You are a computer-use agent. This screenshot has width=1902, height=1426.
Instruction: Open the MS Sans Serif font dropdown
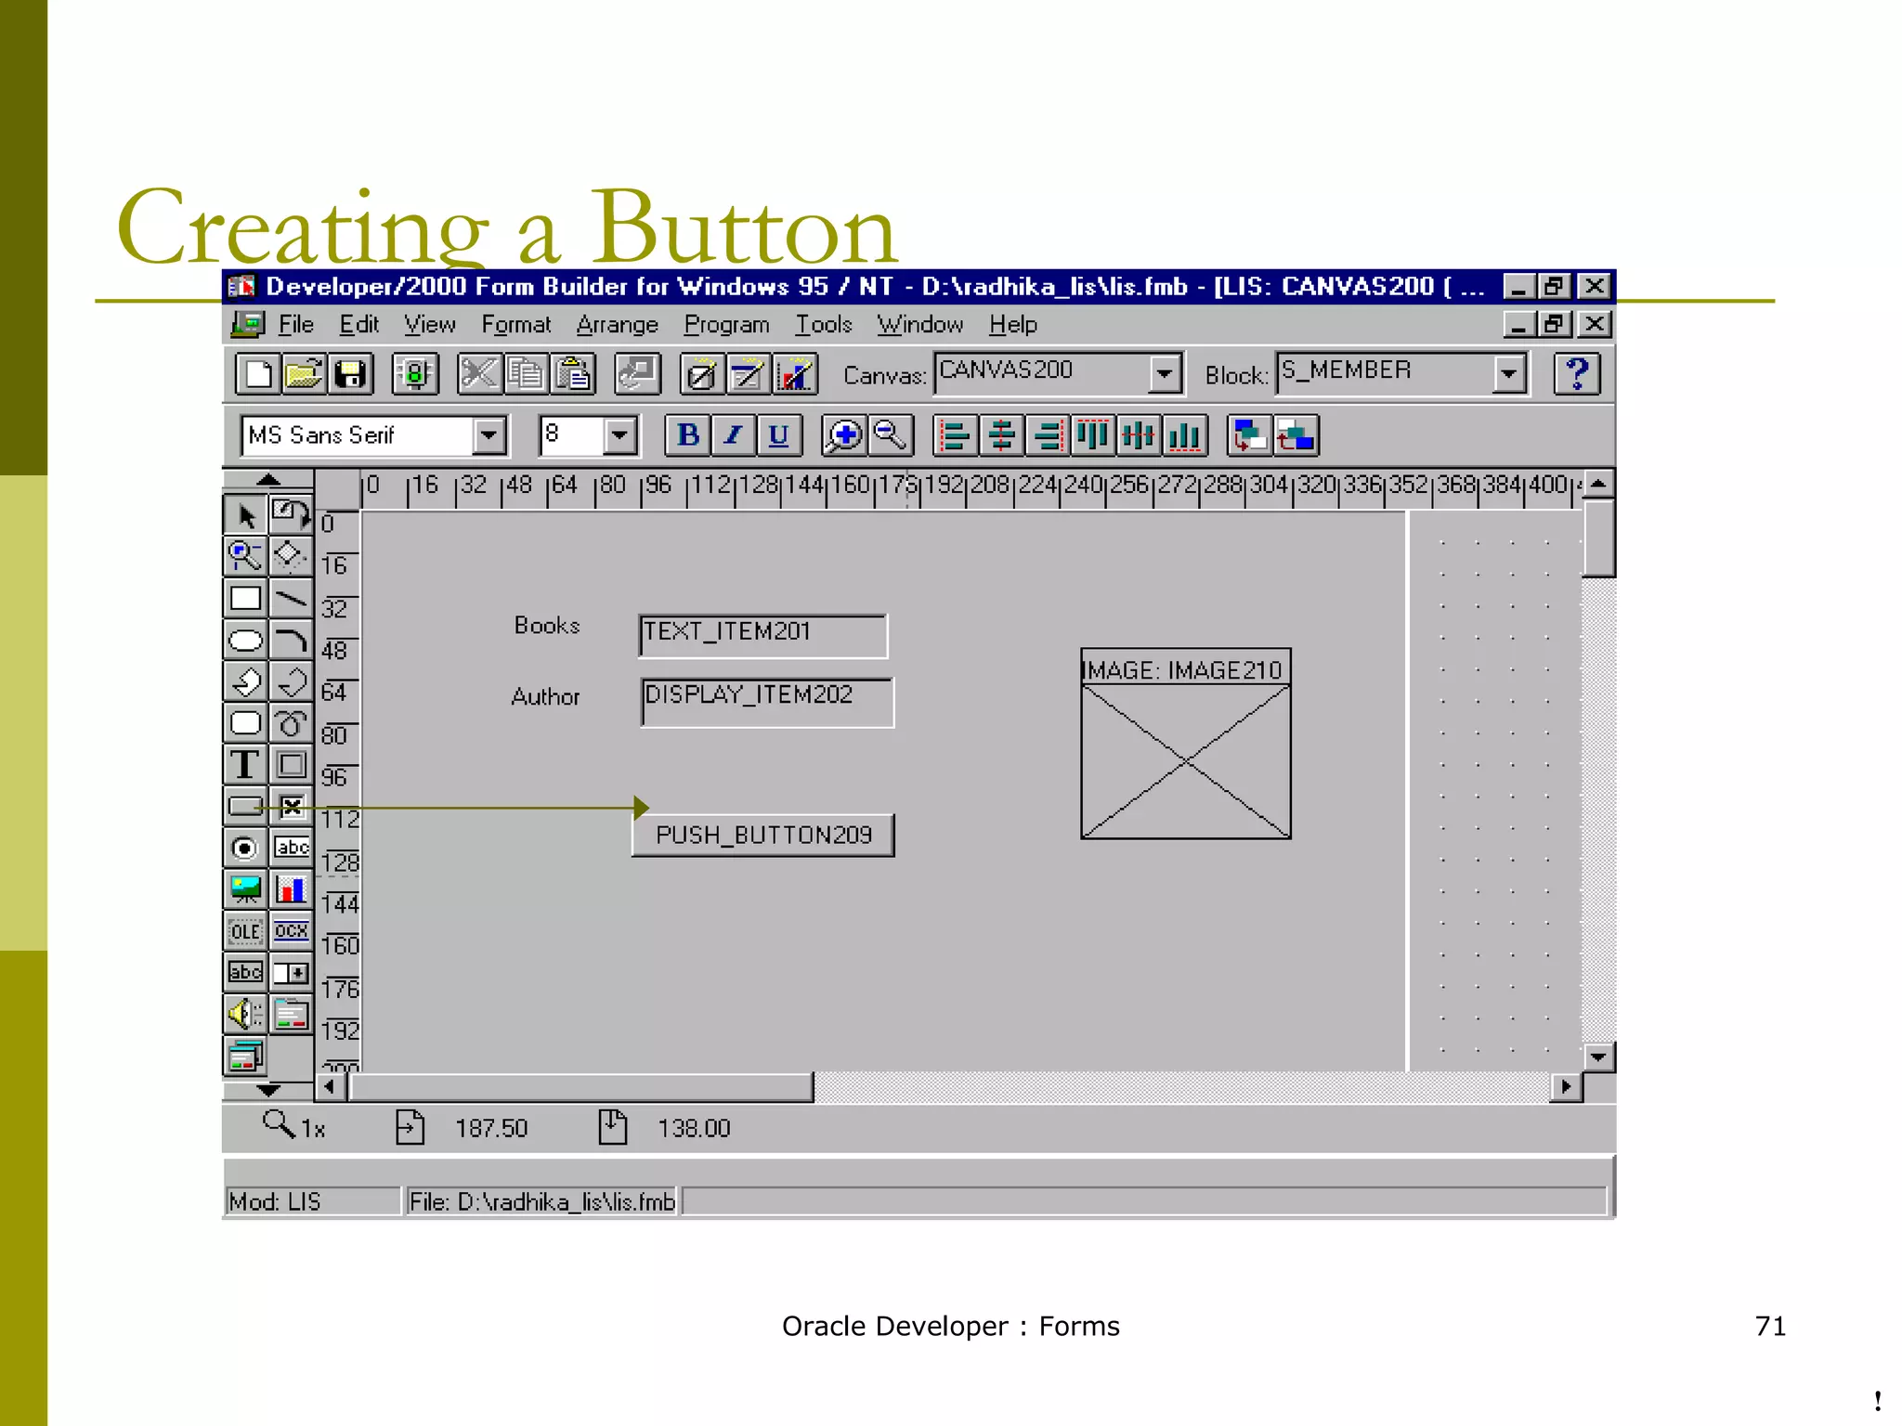489,435
